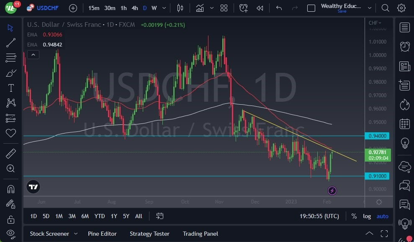This screenshot has width=414, height=242.
Task: Enable logarithmic scale with log button
Action: [x=367, y=216]
